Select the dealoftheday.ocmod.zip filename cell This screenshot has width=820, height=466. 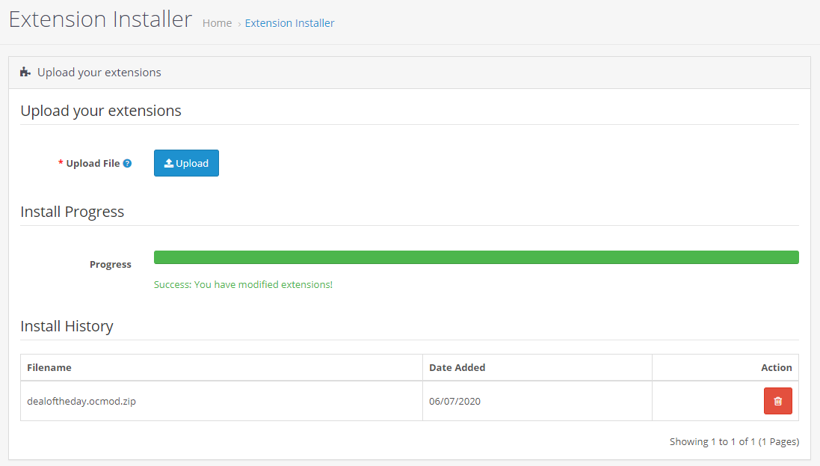[x=221, y=401]
